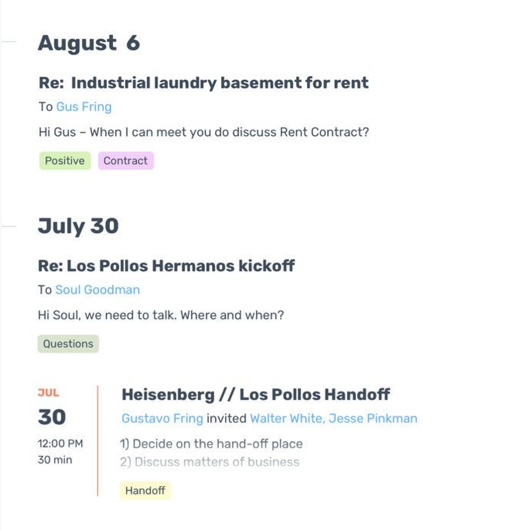Viewport: 531px width, 531px height.
Task: Expand the faded "Discuss matters of business" line
Action: click(x=210, y=462)
